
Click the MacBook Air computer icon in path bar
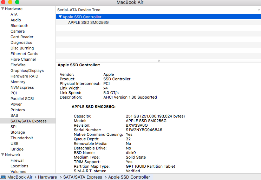point(3,177)
